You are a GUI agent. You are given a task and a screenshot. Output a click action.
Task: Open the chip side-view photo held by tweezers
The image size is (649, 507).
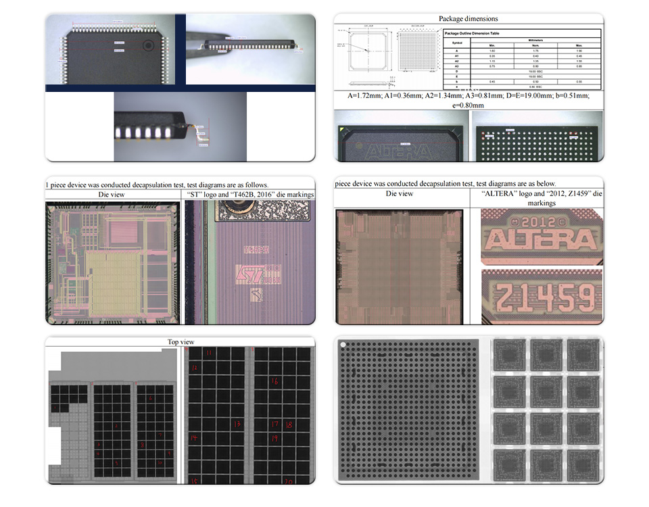coord(250,49)
